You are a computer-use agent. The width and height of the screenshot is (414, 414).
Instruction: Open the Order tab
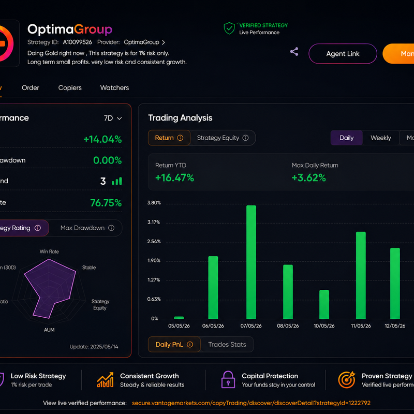(31, 87)
